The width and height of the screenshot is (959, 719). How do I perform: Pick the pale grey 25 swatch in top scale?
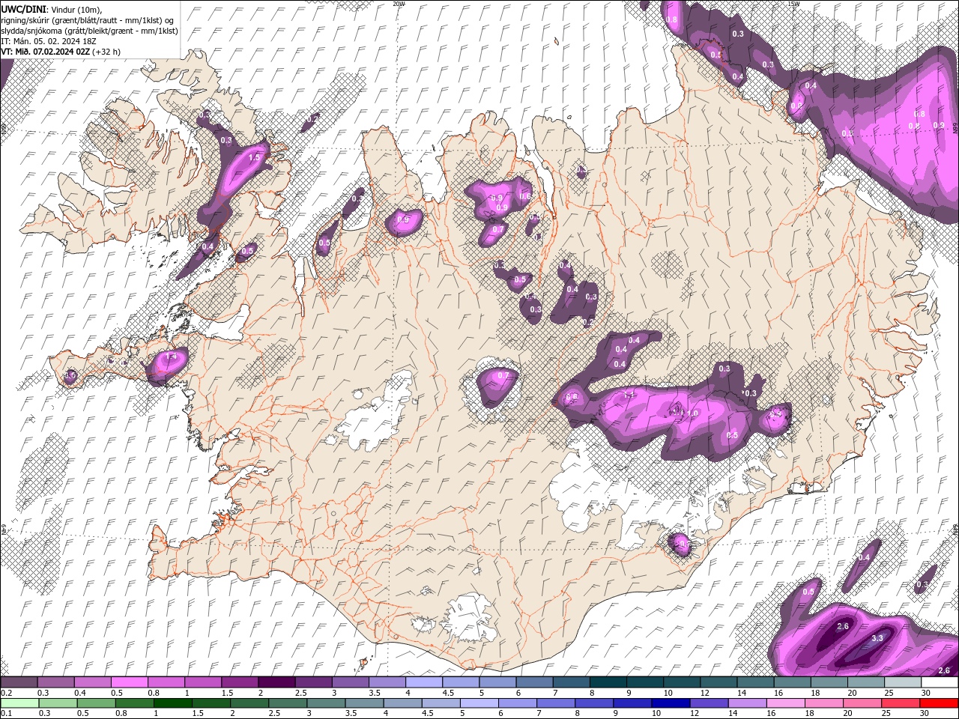(x=902, y=682)
